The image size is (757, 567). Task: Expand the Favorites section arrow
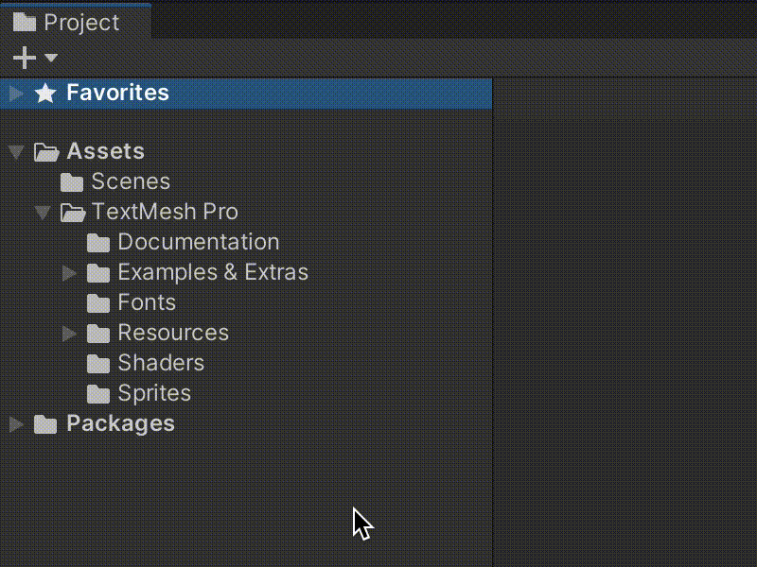[15, 93]
